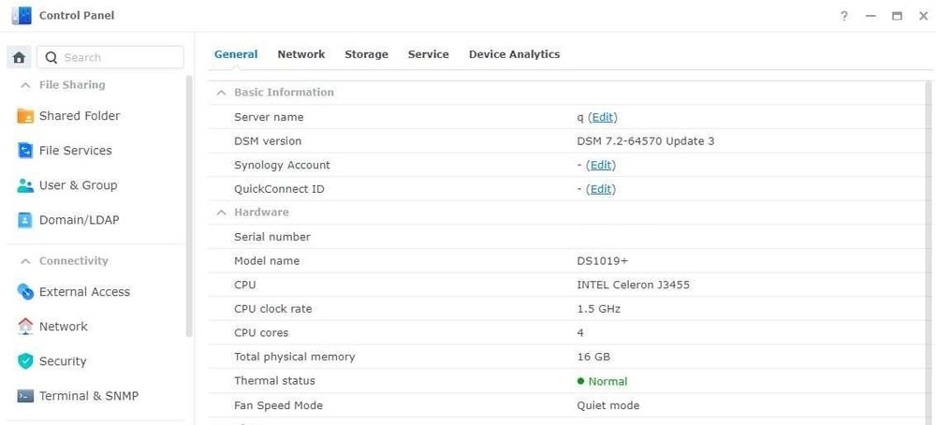Click the CPU cores label
The height and width of the screenshot is (425, 936).
click(261, 332)
